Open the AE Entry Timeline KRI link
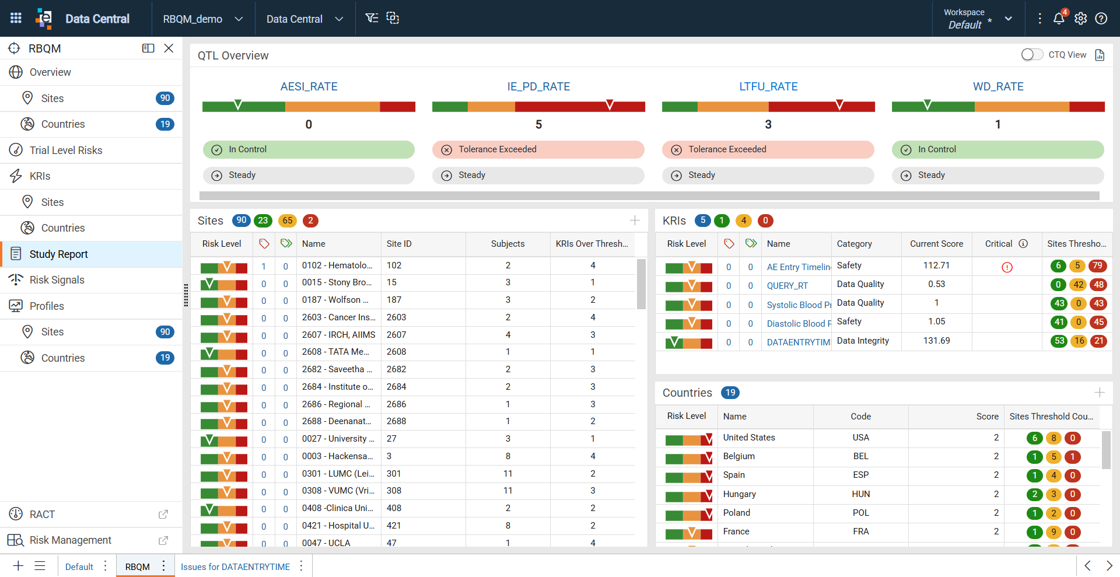Viewport: 1120px width, 577px height. (x=799, y=267)
